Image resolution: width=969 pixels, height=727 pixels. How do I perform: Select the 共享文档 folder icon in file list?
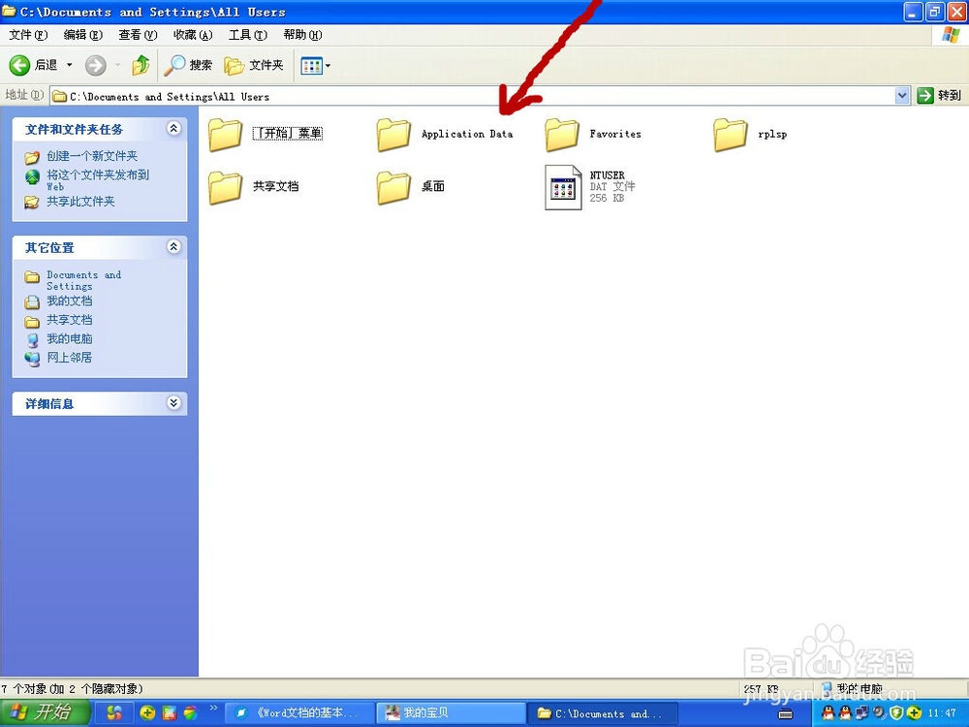(225, 187)
